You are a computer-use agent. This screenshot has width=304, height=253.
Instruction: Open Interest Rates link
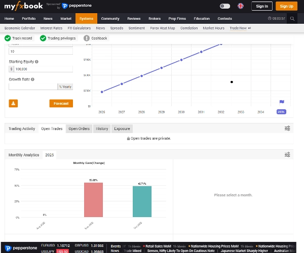click(51, 28)
